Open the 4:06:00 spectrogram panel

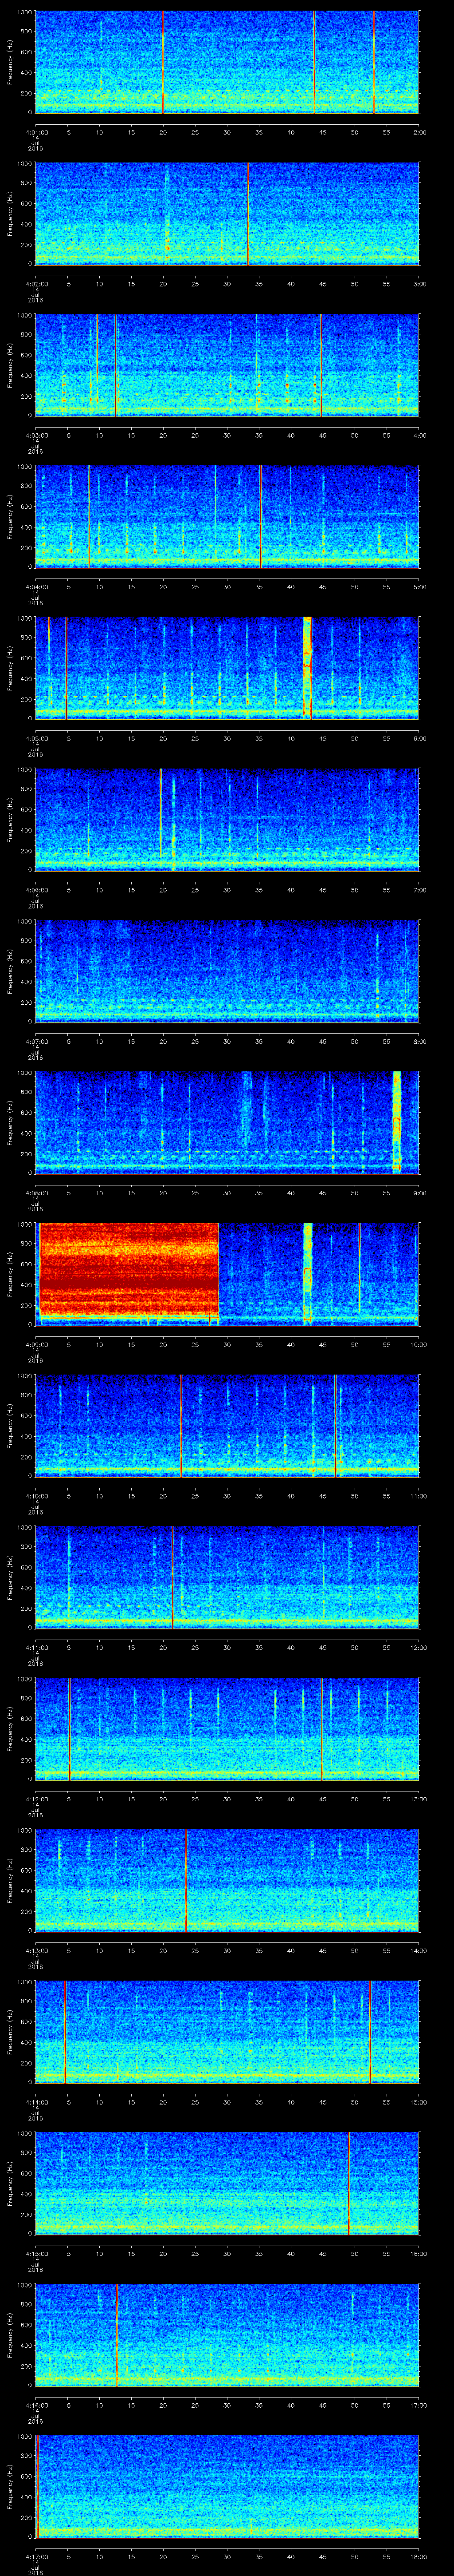(x=227, y=819)
